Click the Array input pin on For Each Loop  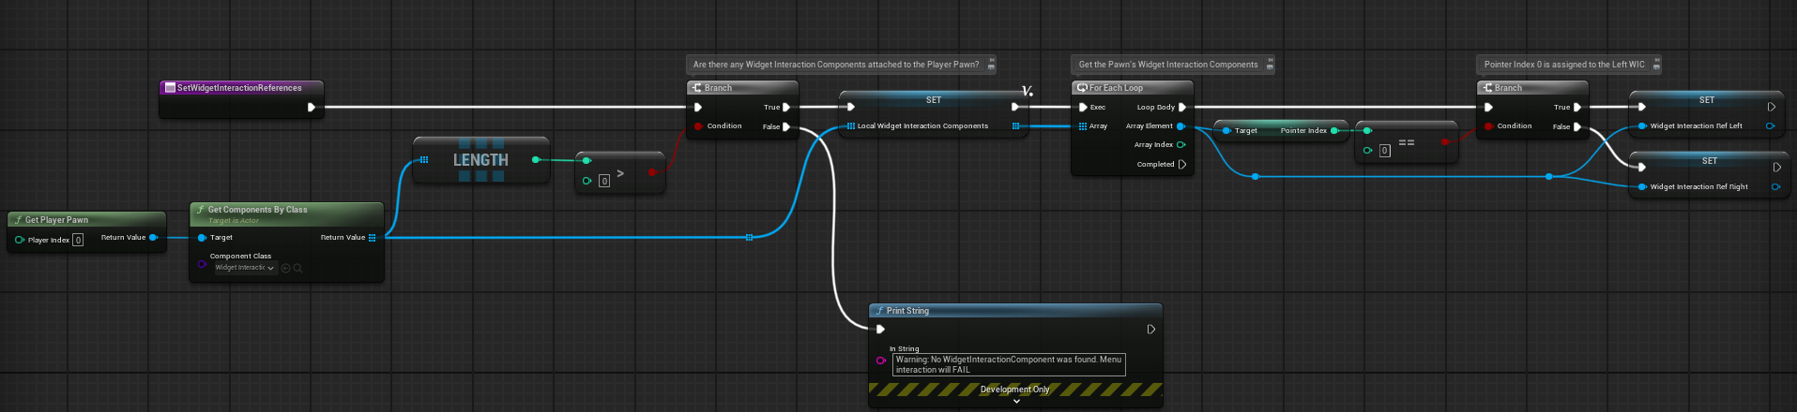click(1083, 126)
